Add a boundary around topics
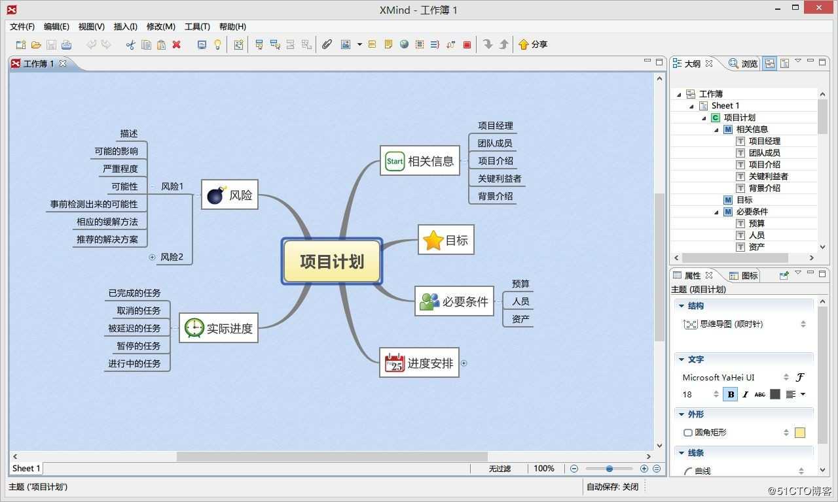Viewport: 838px width, 502px height. point(420,44)
